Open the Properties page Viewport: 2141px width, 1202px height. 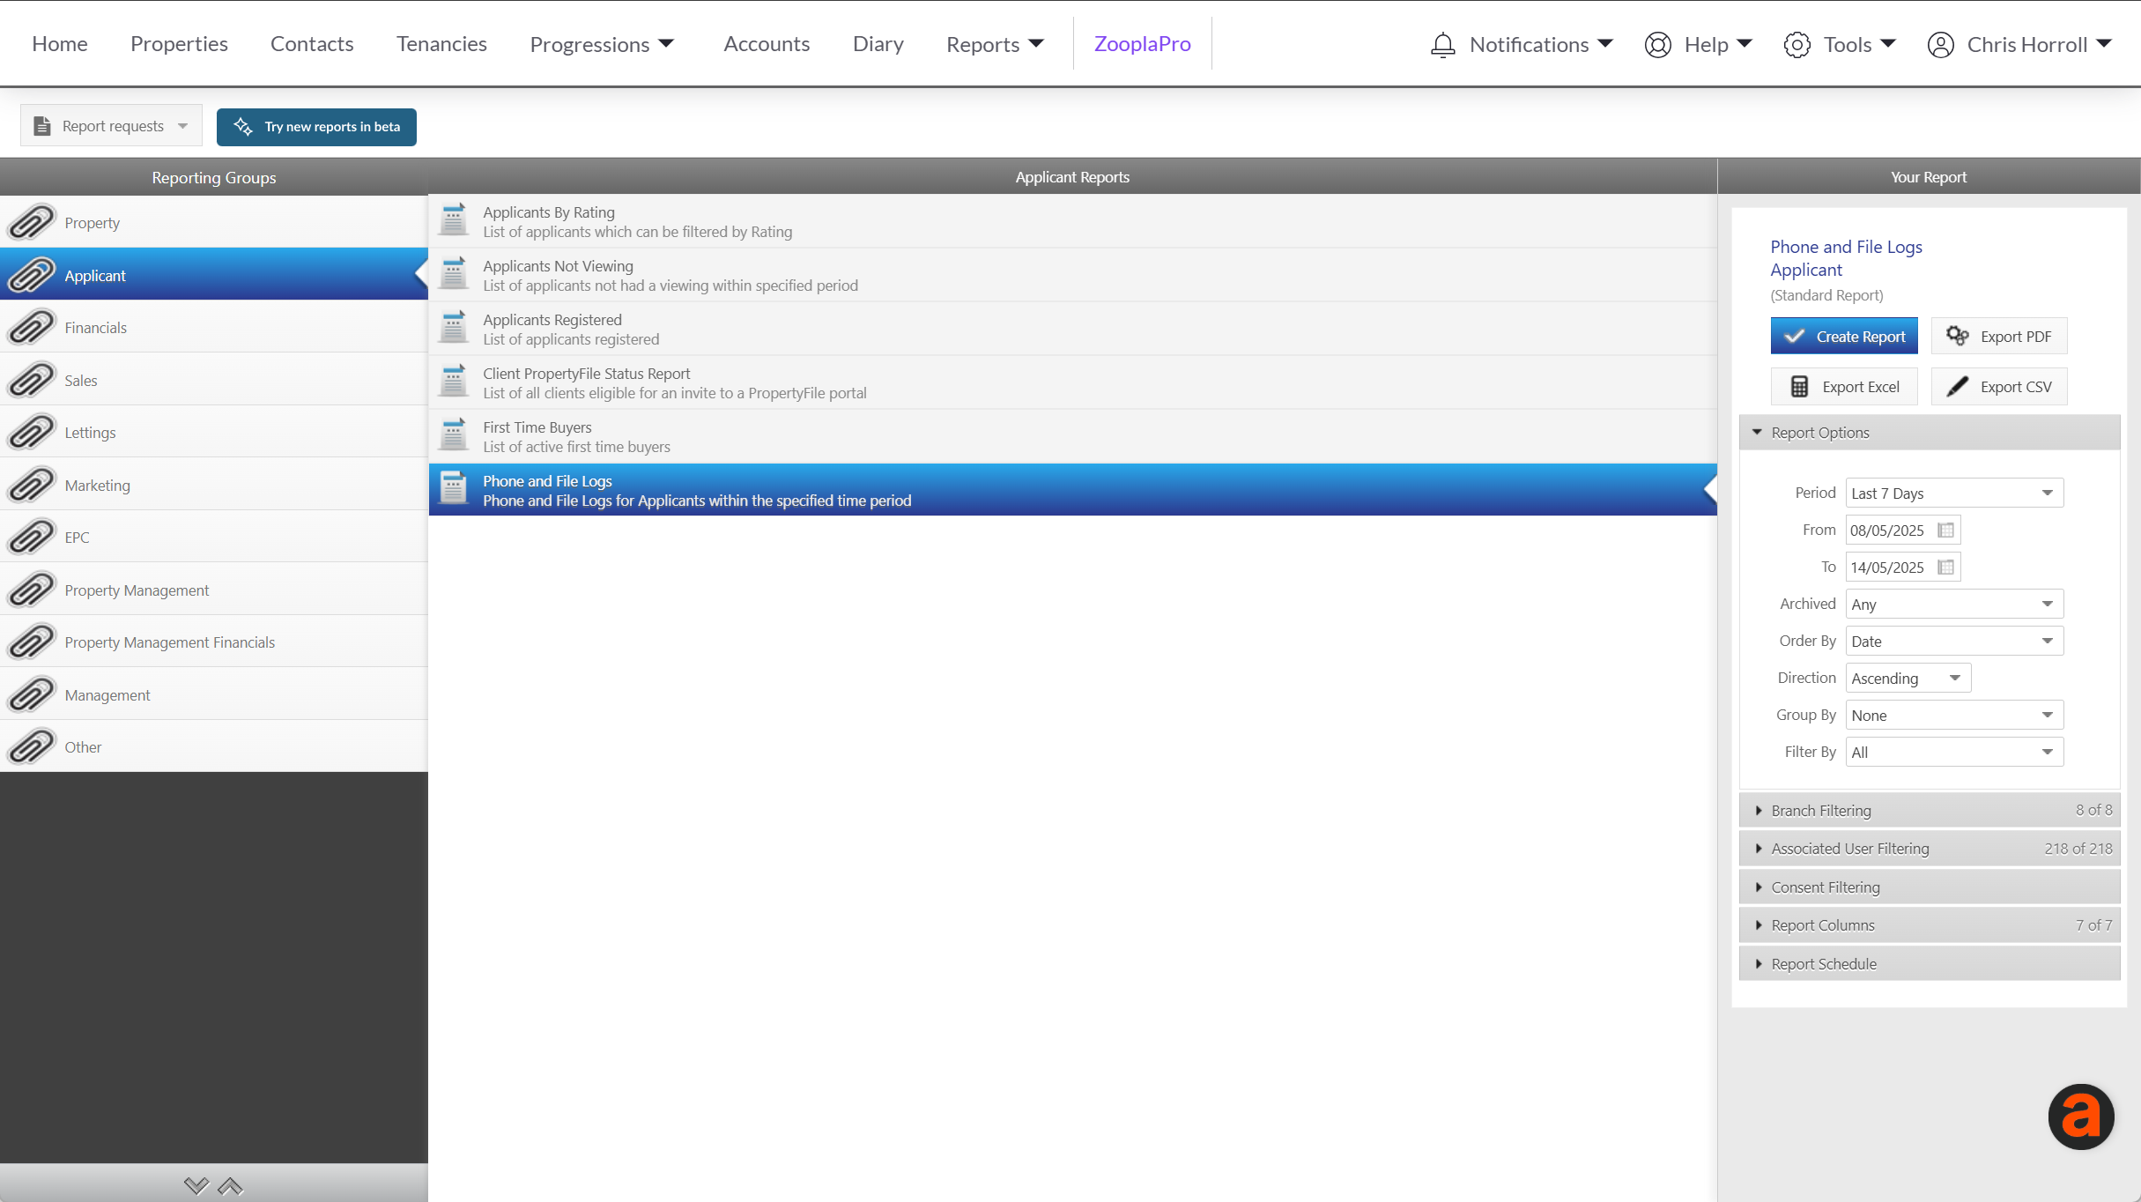pos(179,44)
